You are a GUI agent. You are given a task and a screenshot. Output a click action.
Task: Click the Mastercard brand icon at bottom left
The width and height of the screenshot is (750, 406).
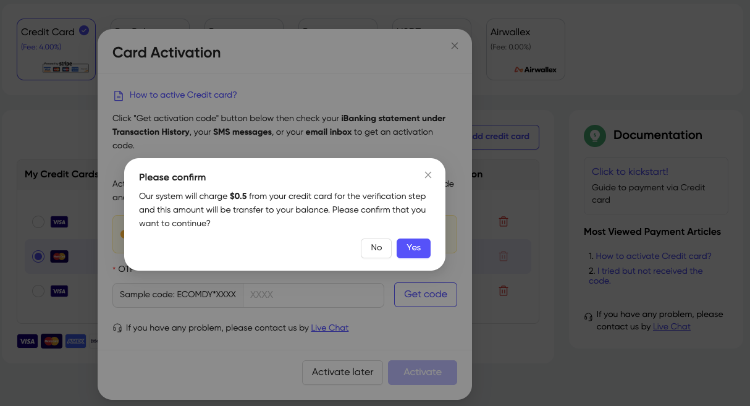tap(51, 340)
